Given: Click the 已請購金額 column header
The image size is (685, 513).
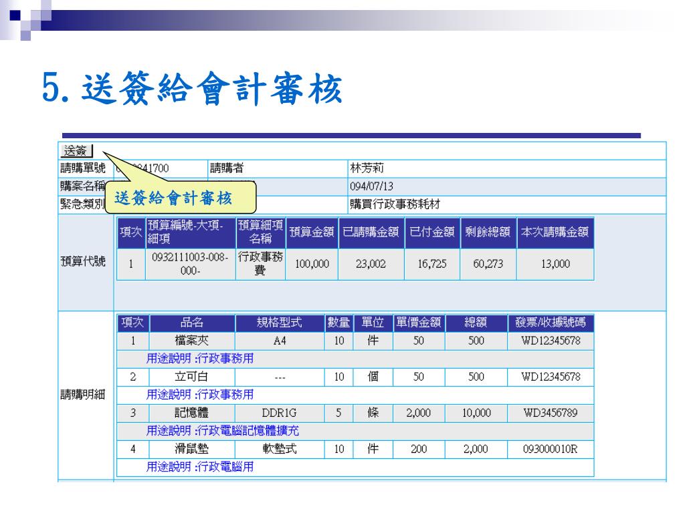Looking at the screenshot, I should tap(371, 232).
